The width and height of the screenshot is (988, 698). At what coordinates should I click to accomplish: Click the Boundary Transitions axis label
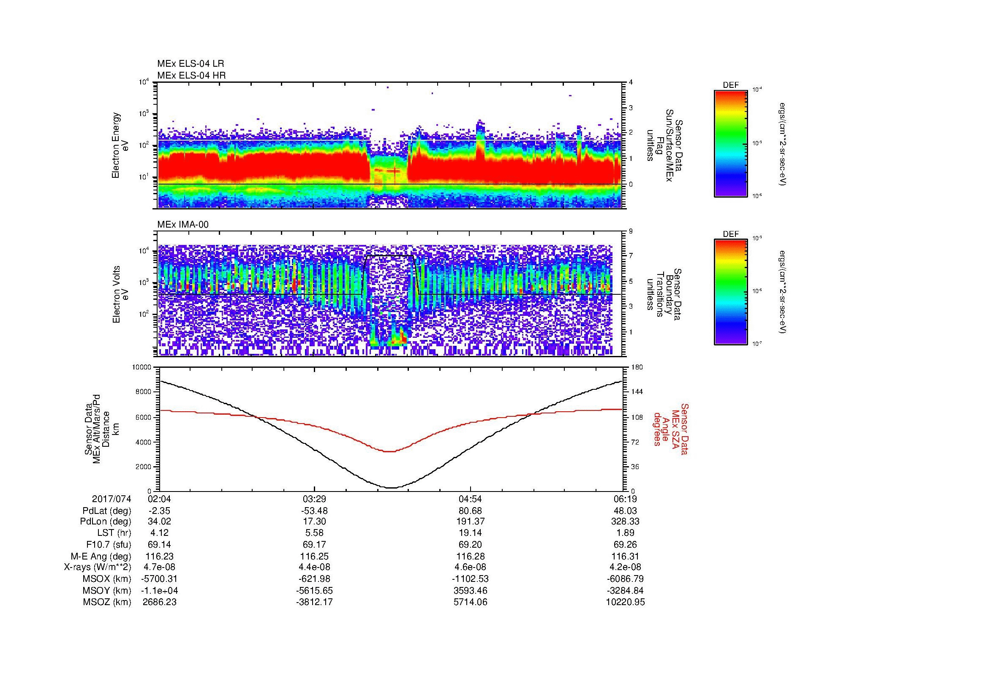pyautogui.click(x=664, y=294)
